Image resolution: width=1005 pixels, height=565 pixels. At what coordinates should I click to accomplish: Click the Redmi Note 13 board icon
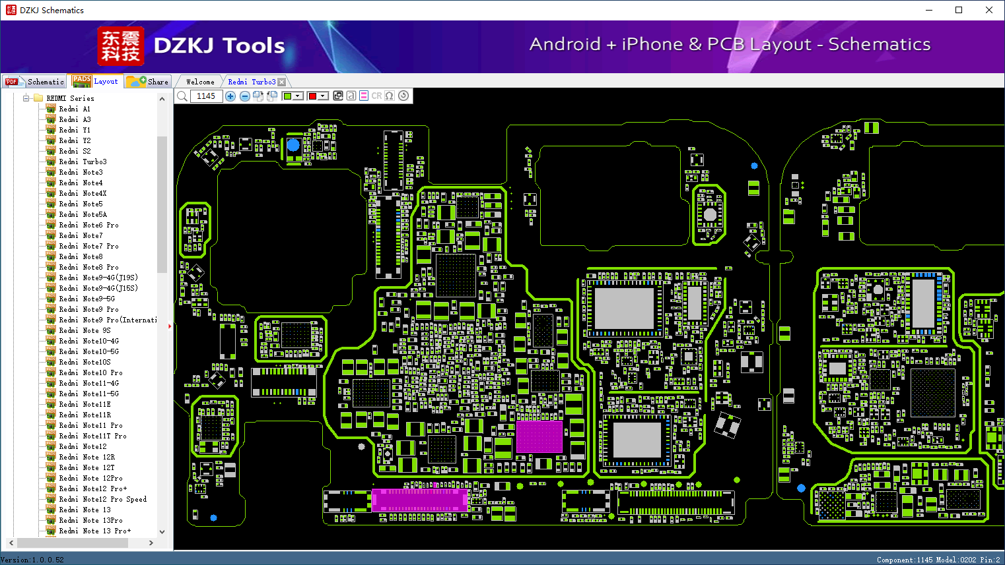tap(50, 510)
